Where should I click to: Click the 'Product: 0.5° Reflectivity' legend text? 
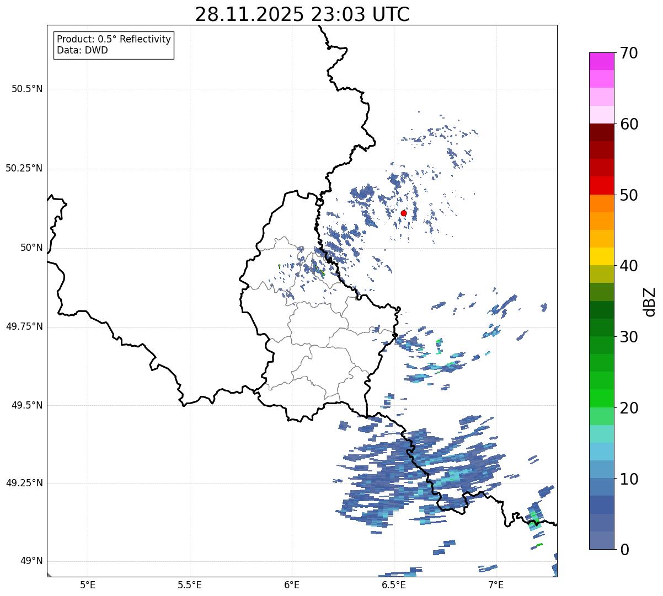(x=114, y=39)
